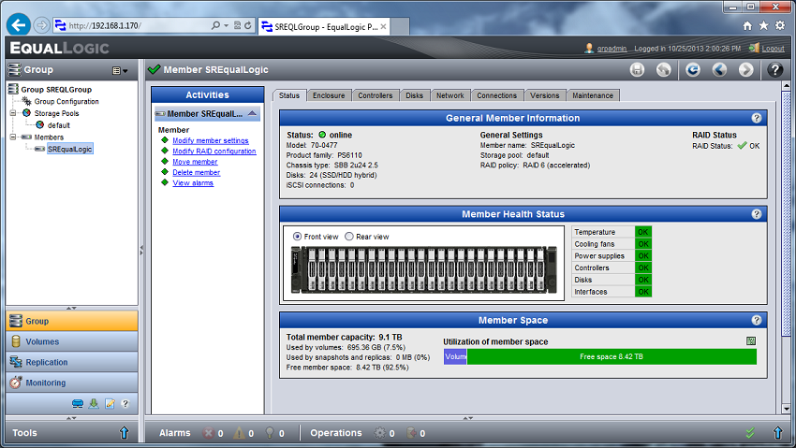Click the blue up arrow beside Operations bar
796x448 pixels.
click(777, 433)
